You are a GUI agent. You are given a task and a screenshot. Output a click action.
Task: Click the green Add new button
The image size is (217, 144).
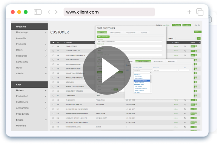198,32
